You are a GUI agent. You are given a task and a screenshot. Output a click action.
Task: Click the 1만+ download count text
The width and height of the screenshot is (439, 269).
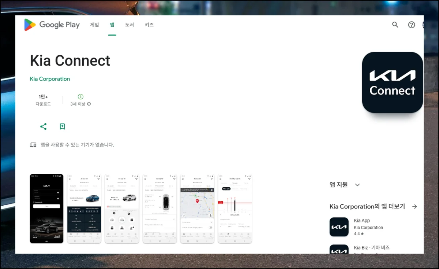(x=43, y=97)
